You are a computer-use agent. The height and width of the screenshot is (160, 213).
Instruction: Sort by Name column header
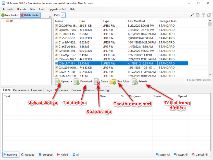(x=66, y=21)
